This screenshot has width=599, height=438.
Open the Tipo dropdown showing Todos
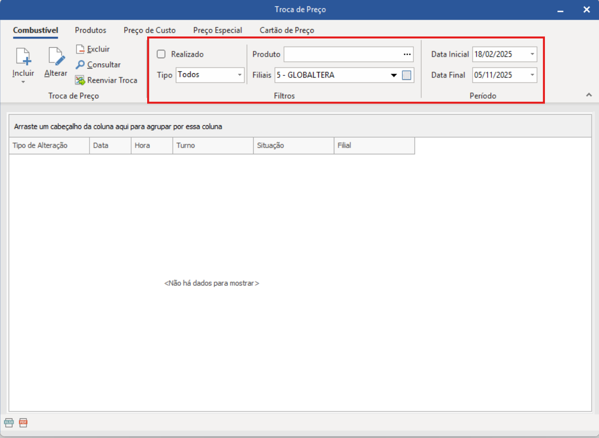(x=240, y=75)
